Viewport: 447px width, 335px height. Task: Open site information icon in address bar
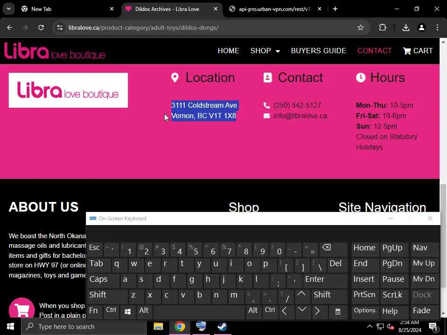[x=59, y=27]
